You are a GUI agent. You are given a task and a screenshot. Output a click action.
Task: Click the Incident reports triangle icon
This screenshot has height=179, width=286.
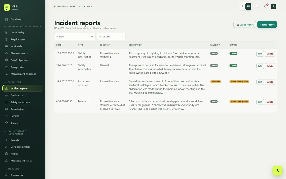coord(7,88)
